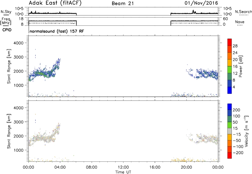Click the 'Power [dB]' colorbar label
The height and width of the screenshot is (174, 252).
[x=241, y=66]
